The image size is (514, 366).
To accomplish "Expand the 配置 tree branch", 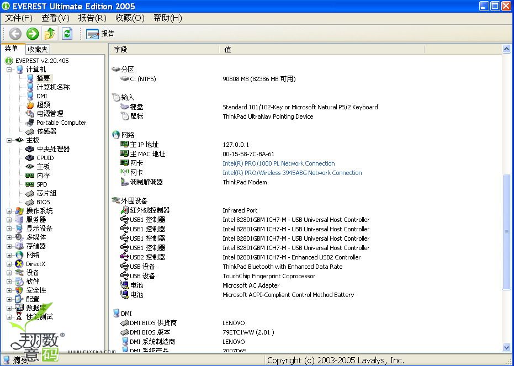I will 9,299.
